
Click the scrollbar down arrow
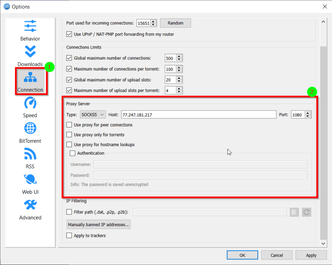[323, 243]
